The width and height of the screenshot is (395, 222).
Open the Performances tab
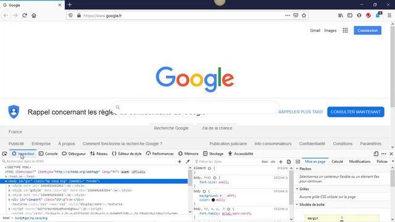pyautogui.click(x=160, y=154)
